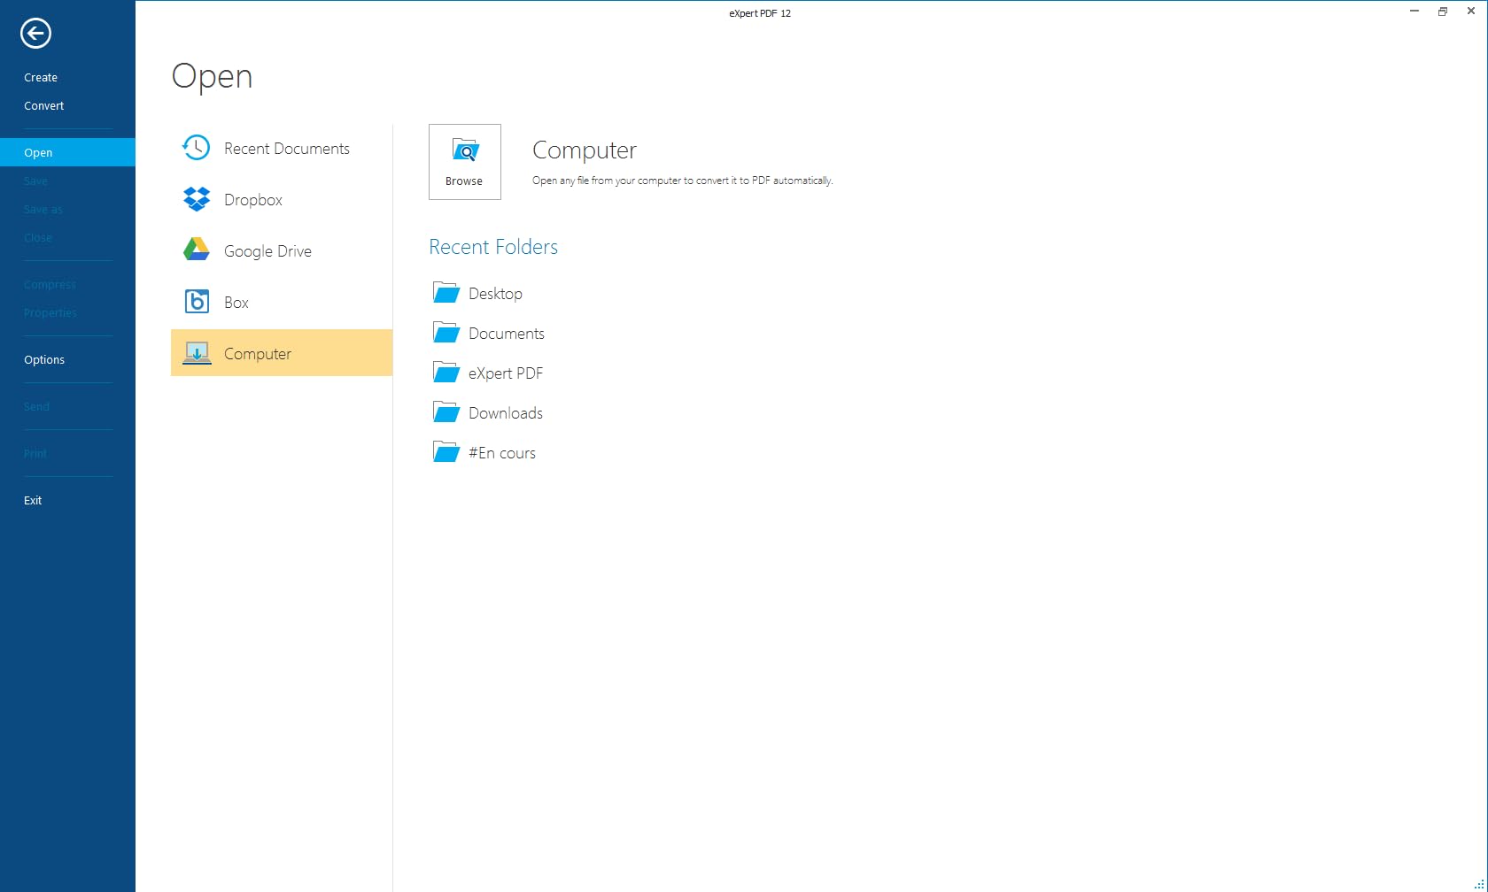1488x892 pixels.
Task: Open the #En cours folder
Action: (501, 453)
